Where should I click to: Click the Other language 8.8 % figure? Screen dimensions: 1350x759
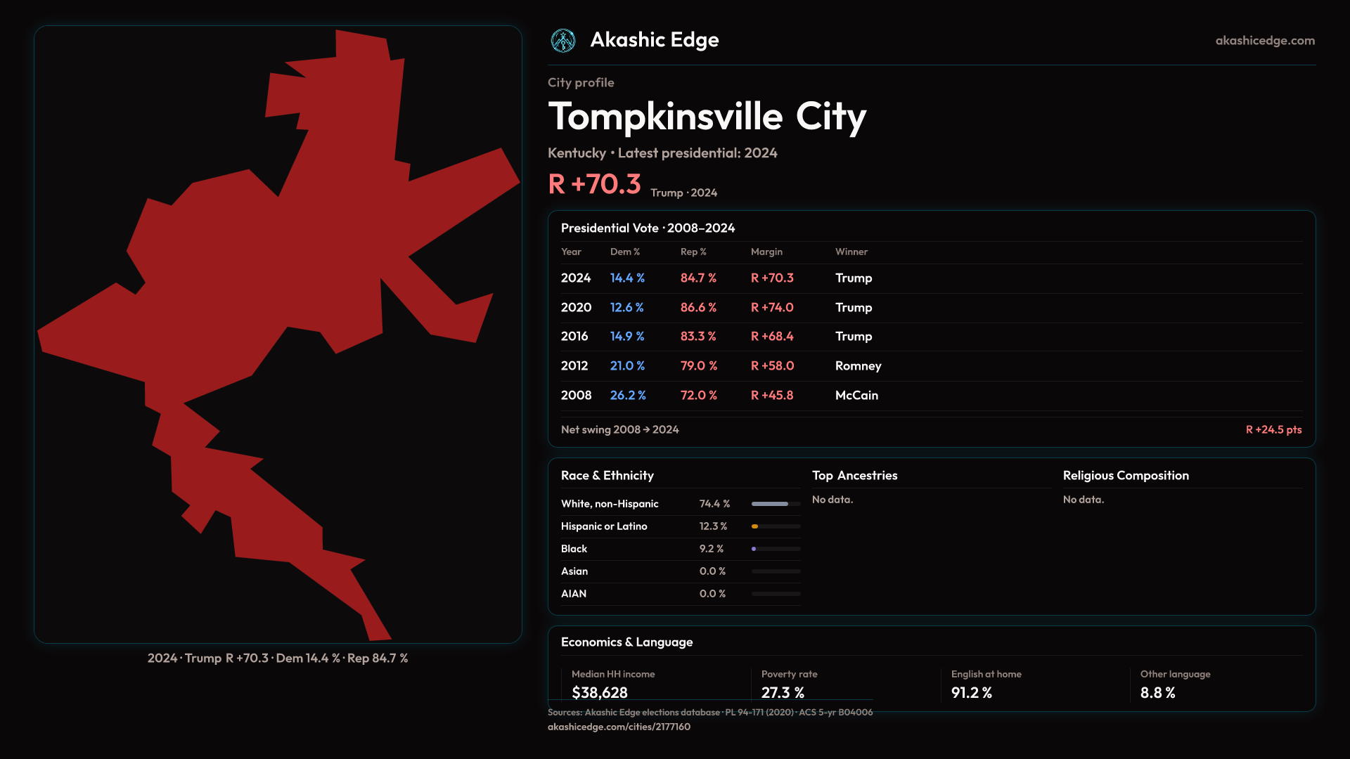click(1157, 693)
